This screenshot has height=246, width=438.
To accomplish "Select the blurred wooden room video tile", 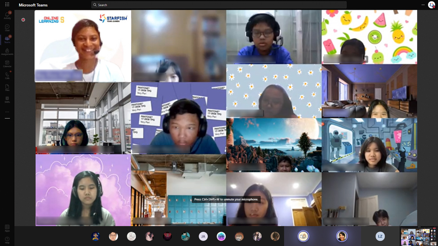I will [179, 46].
